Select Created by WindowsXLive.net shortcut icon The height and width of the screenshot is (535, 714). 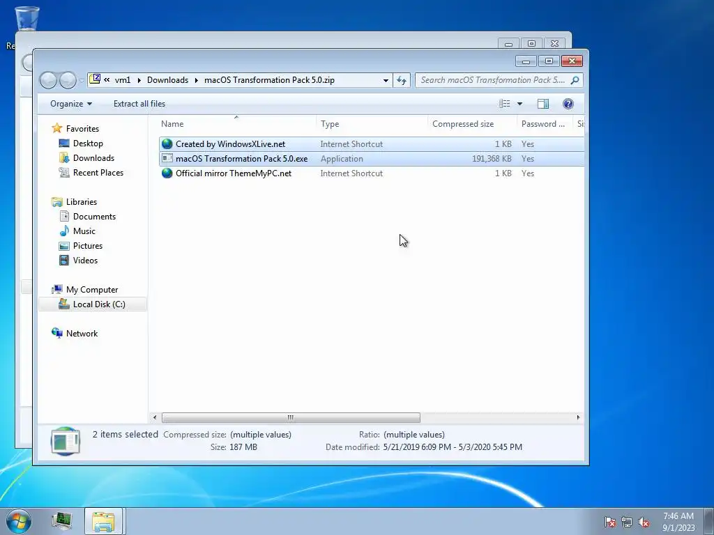click(x=167, y=144)
